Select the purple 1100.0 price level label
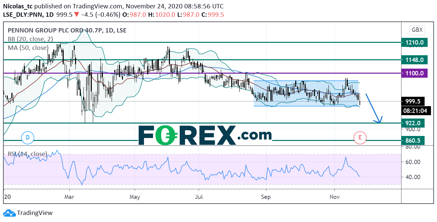 point(413,73)
